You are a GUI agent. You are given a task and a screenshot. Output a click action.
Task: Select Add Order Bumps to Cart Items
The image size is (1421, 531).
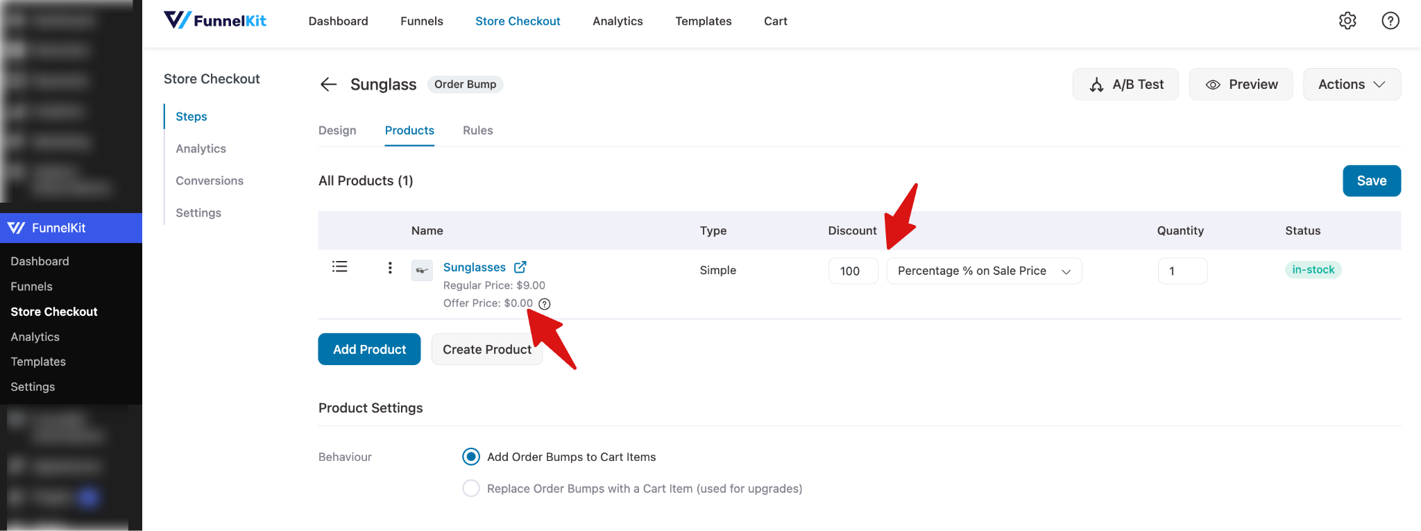(471, 457)
